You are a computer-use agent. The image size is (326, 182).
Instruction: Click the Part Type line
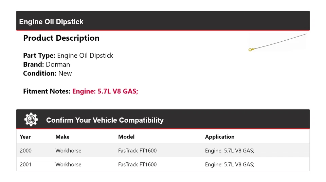click(68, 56)
